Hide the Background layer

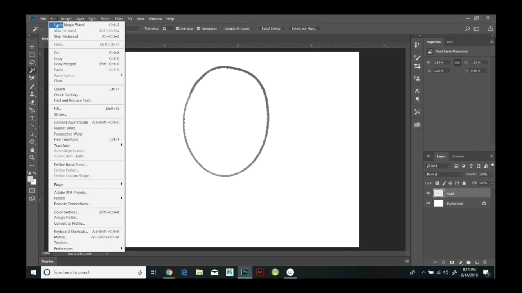point(428,203)
